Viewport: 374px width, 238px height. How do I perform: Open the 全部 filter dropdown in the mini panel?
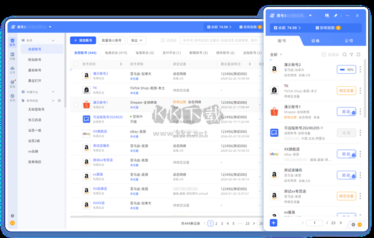click(x=276, y=55)
